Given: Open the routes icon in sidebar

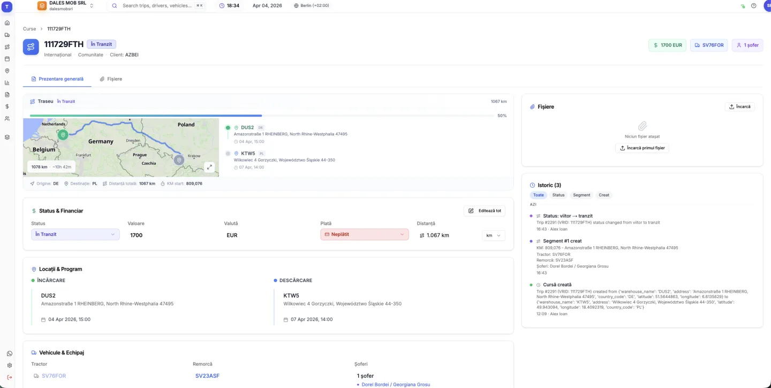Looking at the screenshot, I should point(7,47).
